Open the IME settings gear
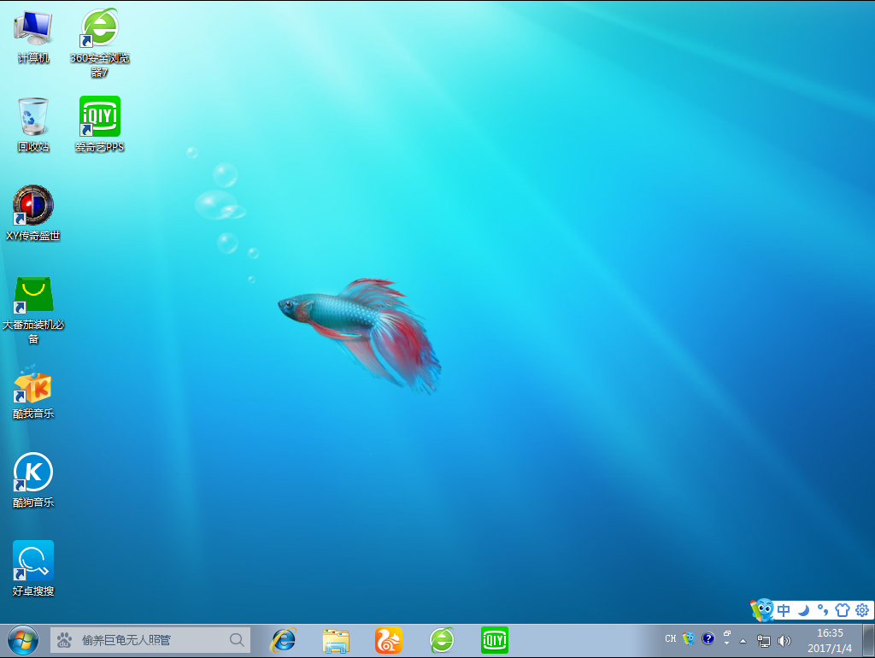The width and height of the screenshot is (875, 658). pyautogui.click(x=861, y=610)
